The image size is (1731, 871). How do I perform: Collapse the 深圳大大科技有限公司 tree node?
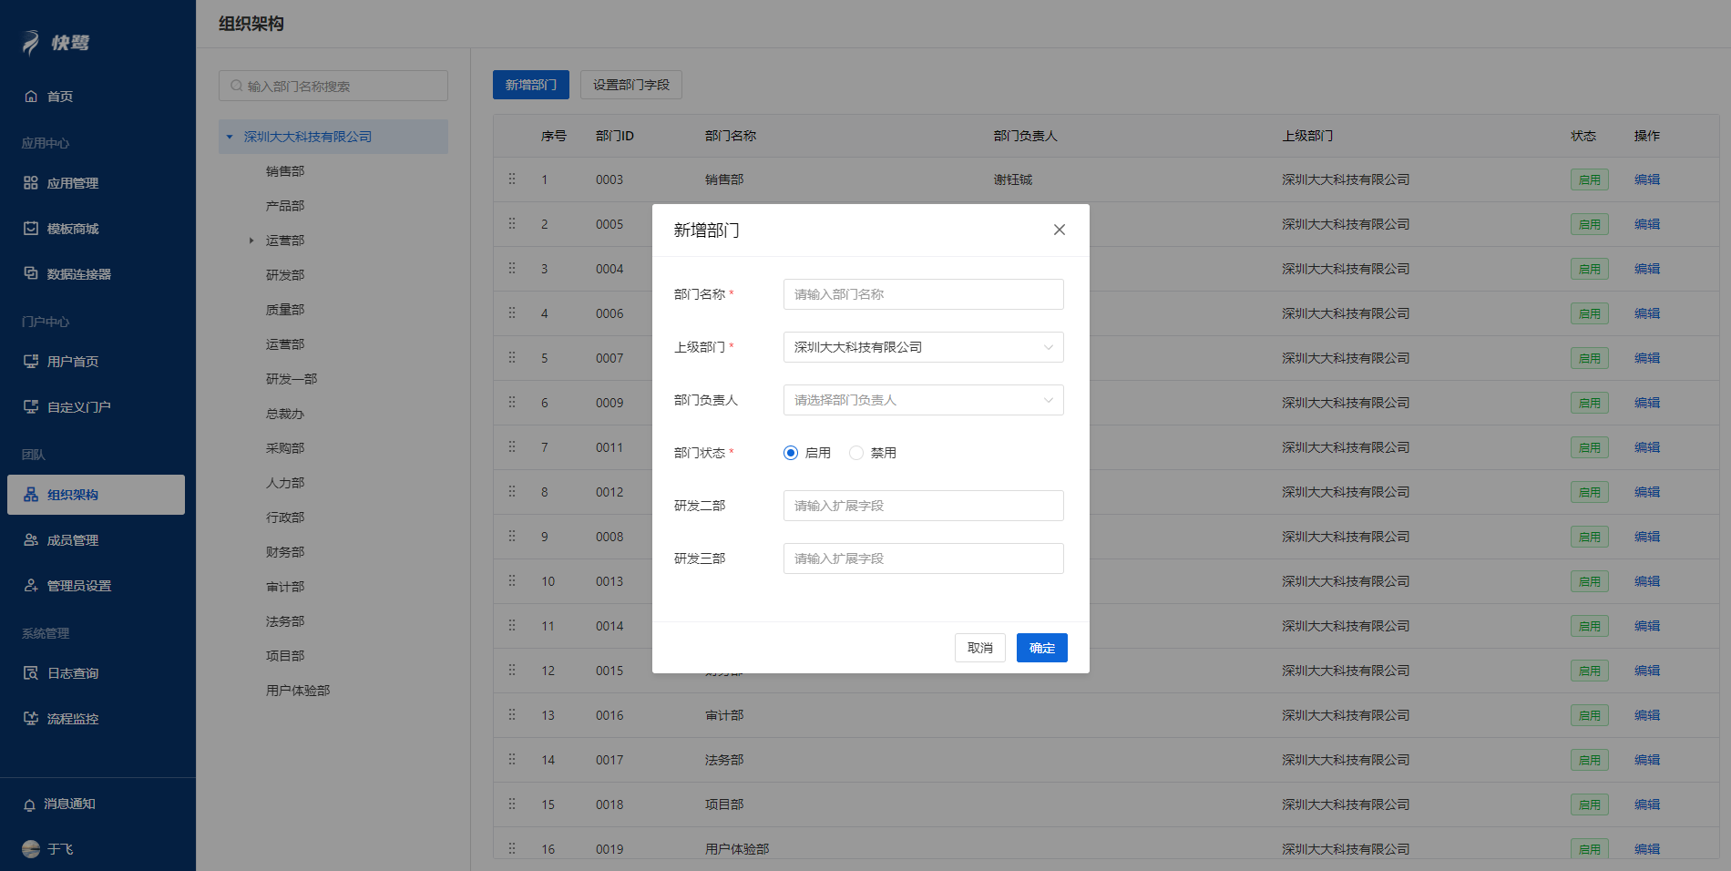230,137
